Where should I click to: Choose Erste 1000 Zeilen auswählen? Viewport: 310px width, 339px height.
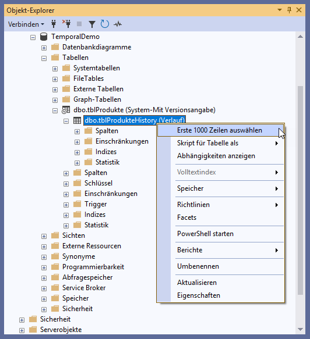220,130
